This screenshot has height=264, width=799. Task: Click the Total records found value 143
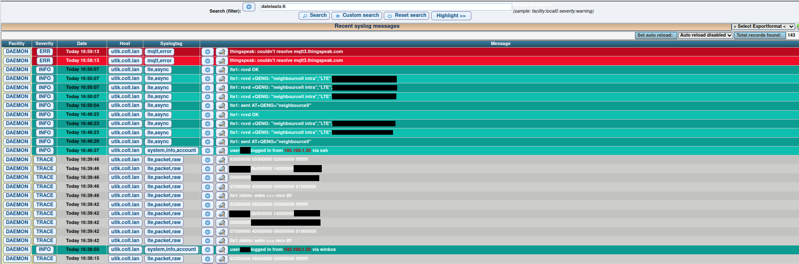tap(791, 35)
